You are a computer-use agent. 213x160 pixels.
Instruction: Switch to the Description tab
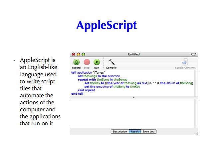(120, 132)
